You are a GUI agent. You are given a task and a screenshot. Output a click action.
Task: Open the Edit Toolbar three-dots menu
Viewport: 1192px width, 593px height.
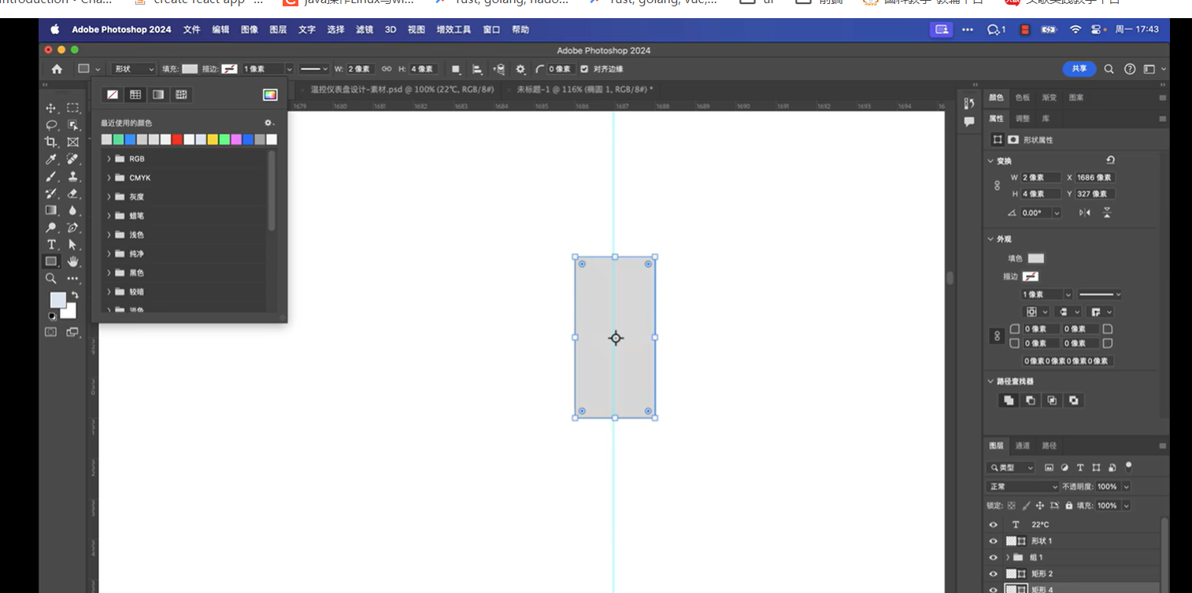[73, 279]
